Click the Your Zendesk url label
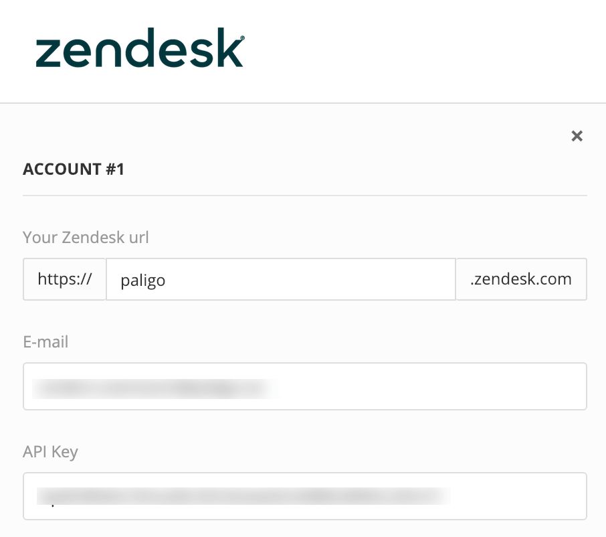 (x=86, y=238)
